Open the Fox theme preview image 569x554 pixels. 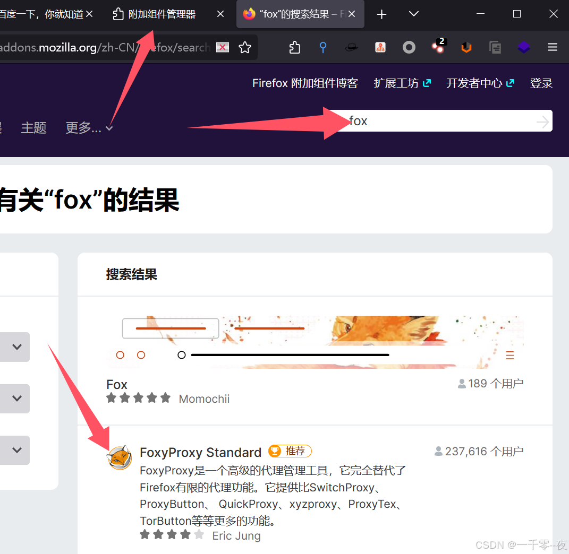(315, 342)
